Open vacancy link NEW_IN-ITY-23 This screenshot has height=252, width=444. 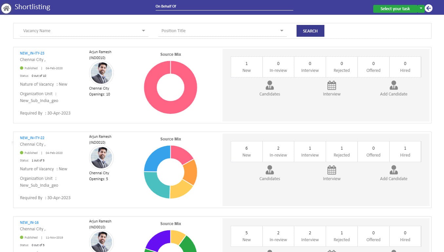pos(32,53)
